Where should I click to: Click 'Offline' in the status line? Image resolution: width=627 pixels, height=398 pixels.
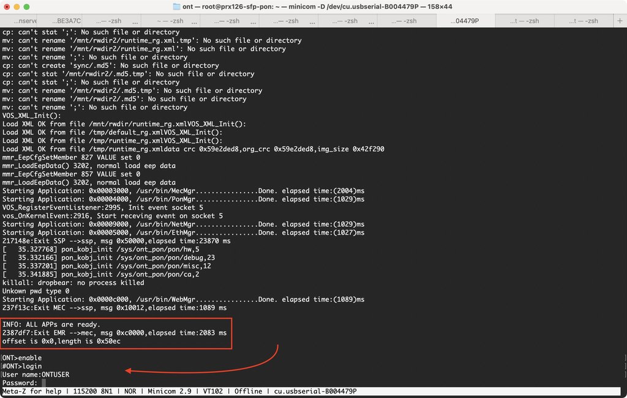[x=249, y=391]
